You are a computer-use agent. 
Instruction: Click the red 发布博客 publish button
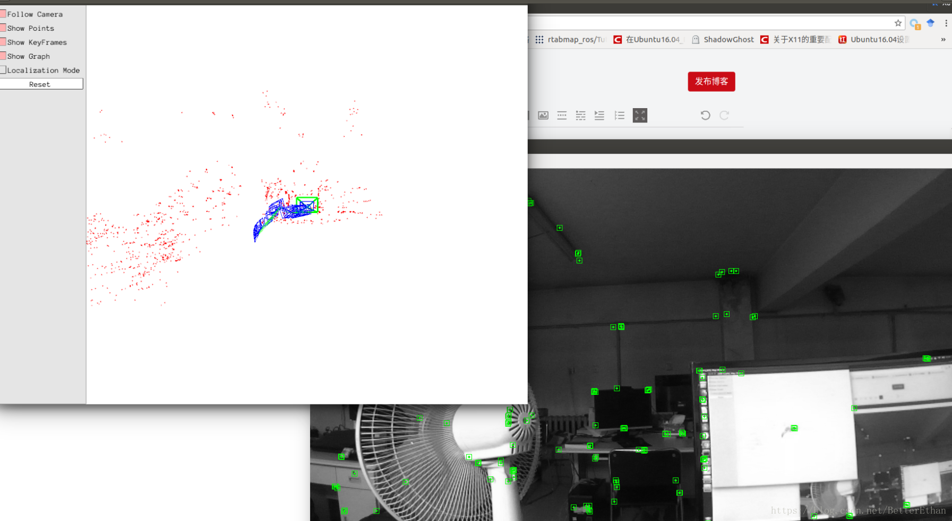click(x=711, y=81)
